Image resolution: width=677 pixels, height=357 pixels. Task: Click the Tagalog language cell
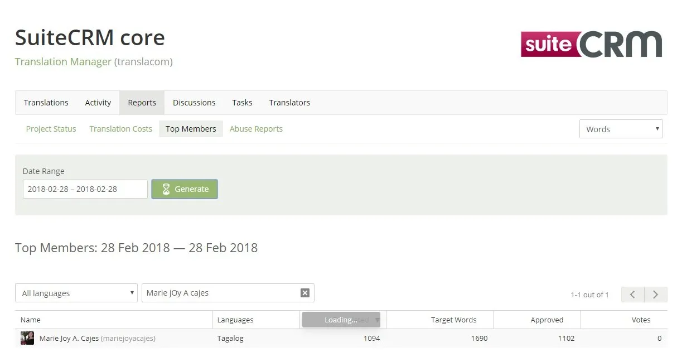click(230, 338)
